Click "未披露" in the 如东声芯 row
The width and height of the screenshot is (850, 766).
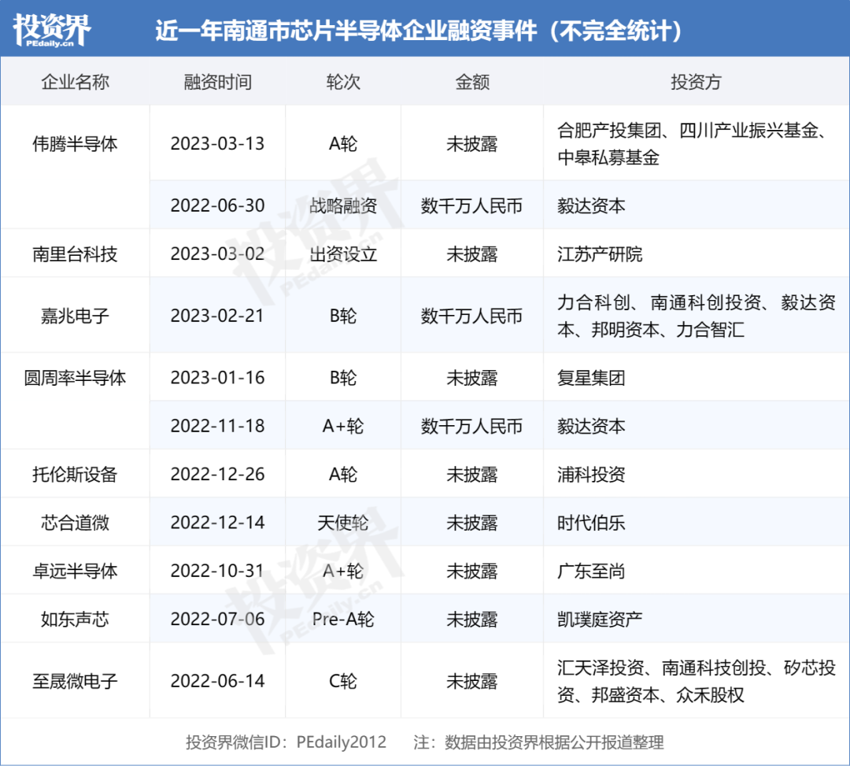pos(471,619)
